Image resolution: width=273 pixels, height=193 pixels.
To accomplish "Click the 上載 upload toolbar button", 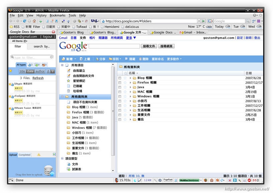I will tap(85, 59).
